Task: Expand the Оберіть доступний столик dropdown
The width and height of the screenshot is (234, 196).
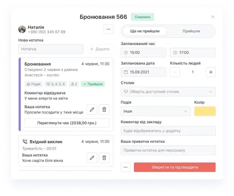Action: [168, 92]
